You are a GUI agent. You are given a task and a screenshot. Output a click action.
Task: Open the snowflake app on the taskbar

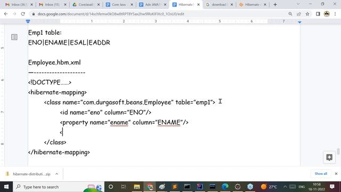pos(250,187)
